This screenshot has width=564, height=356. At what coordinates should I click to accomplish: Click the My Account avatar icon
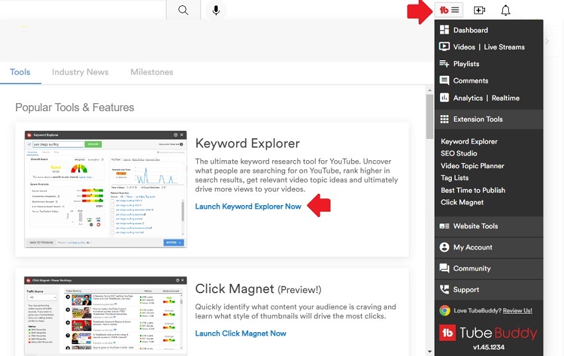(x=444, y=247)
